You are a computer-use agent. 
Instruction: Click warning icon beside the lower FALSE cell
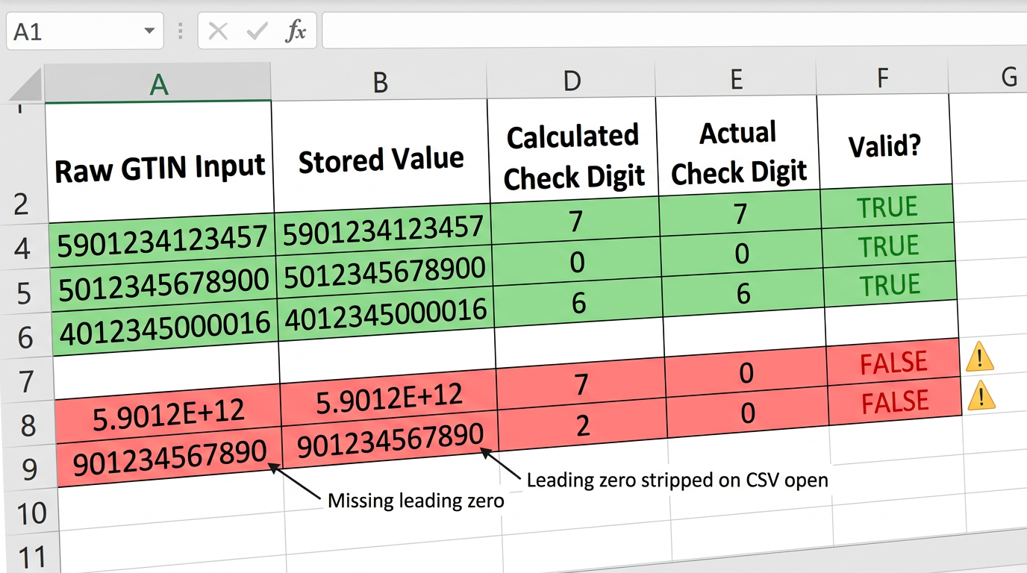pyautogui.click(x=981, y=397)
